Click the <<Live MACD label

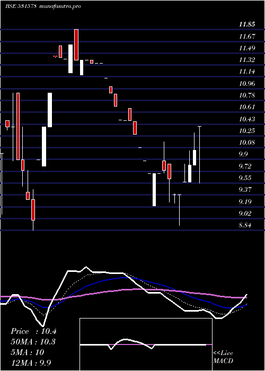[x=223, y=357]
